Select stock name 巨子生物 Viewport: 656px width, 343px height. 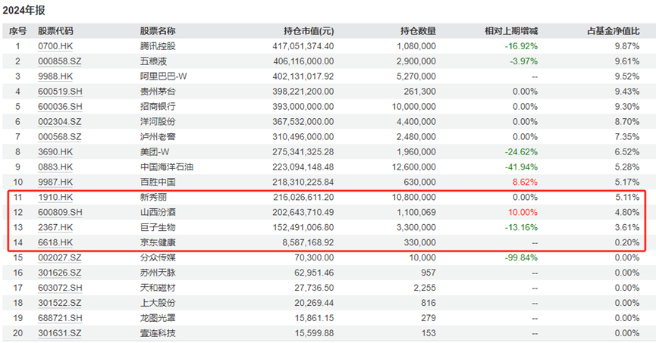[x=158, y=227]
